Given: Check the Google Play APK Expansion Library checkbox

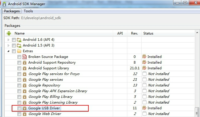Looking at the screenshot, I should [19, 91].
